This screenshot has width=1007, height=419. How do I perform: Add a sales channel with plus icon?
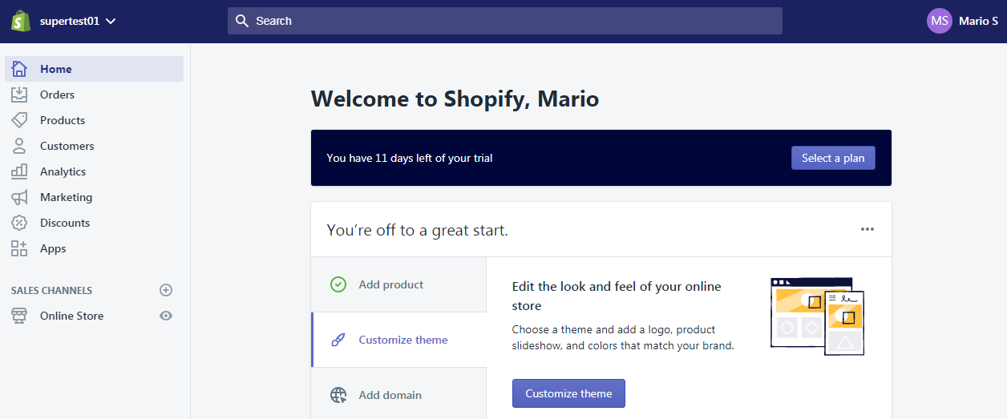point(166,290)
